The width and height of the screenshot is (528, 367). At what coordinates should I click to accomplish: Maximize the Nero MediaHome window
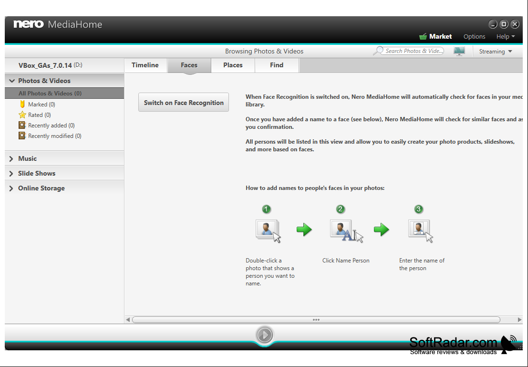504,24
